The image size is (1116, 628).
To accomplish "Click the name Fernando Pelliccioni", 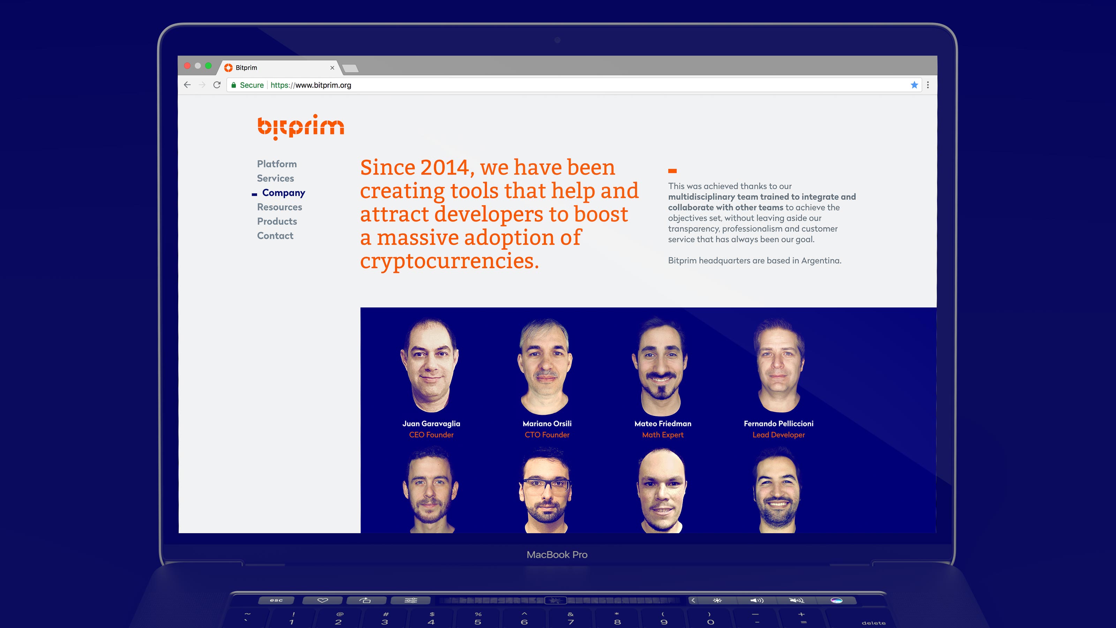I will [778, 424].
